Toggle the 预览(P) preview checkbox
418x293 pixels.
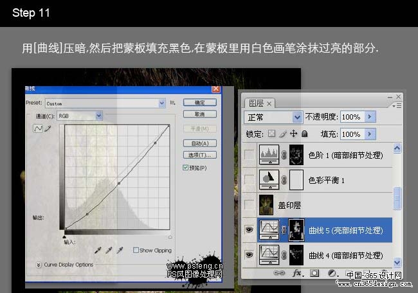point(186,167)
